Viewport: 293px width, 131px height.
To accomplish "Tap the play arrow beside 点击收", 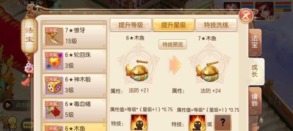I will tap(8, 105).
